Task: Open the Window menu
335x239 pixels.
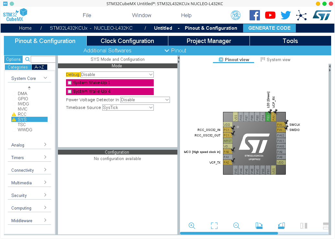Action: coord(142,16)
